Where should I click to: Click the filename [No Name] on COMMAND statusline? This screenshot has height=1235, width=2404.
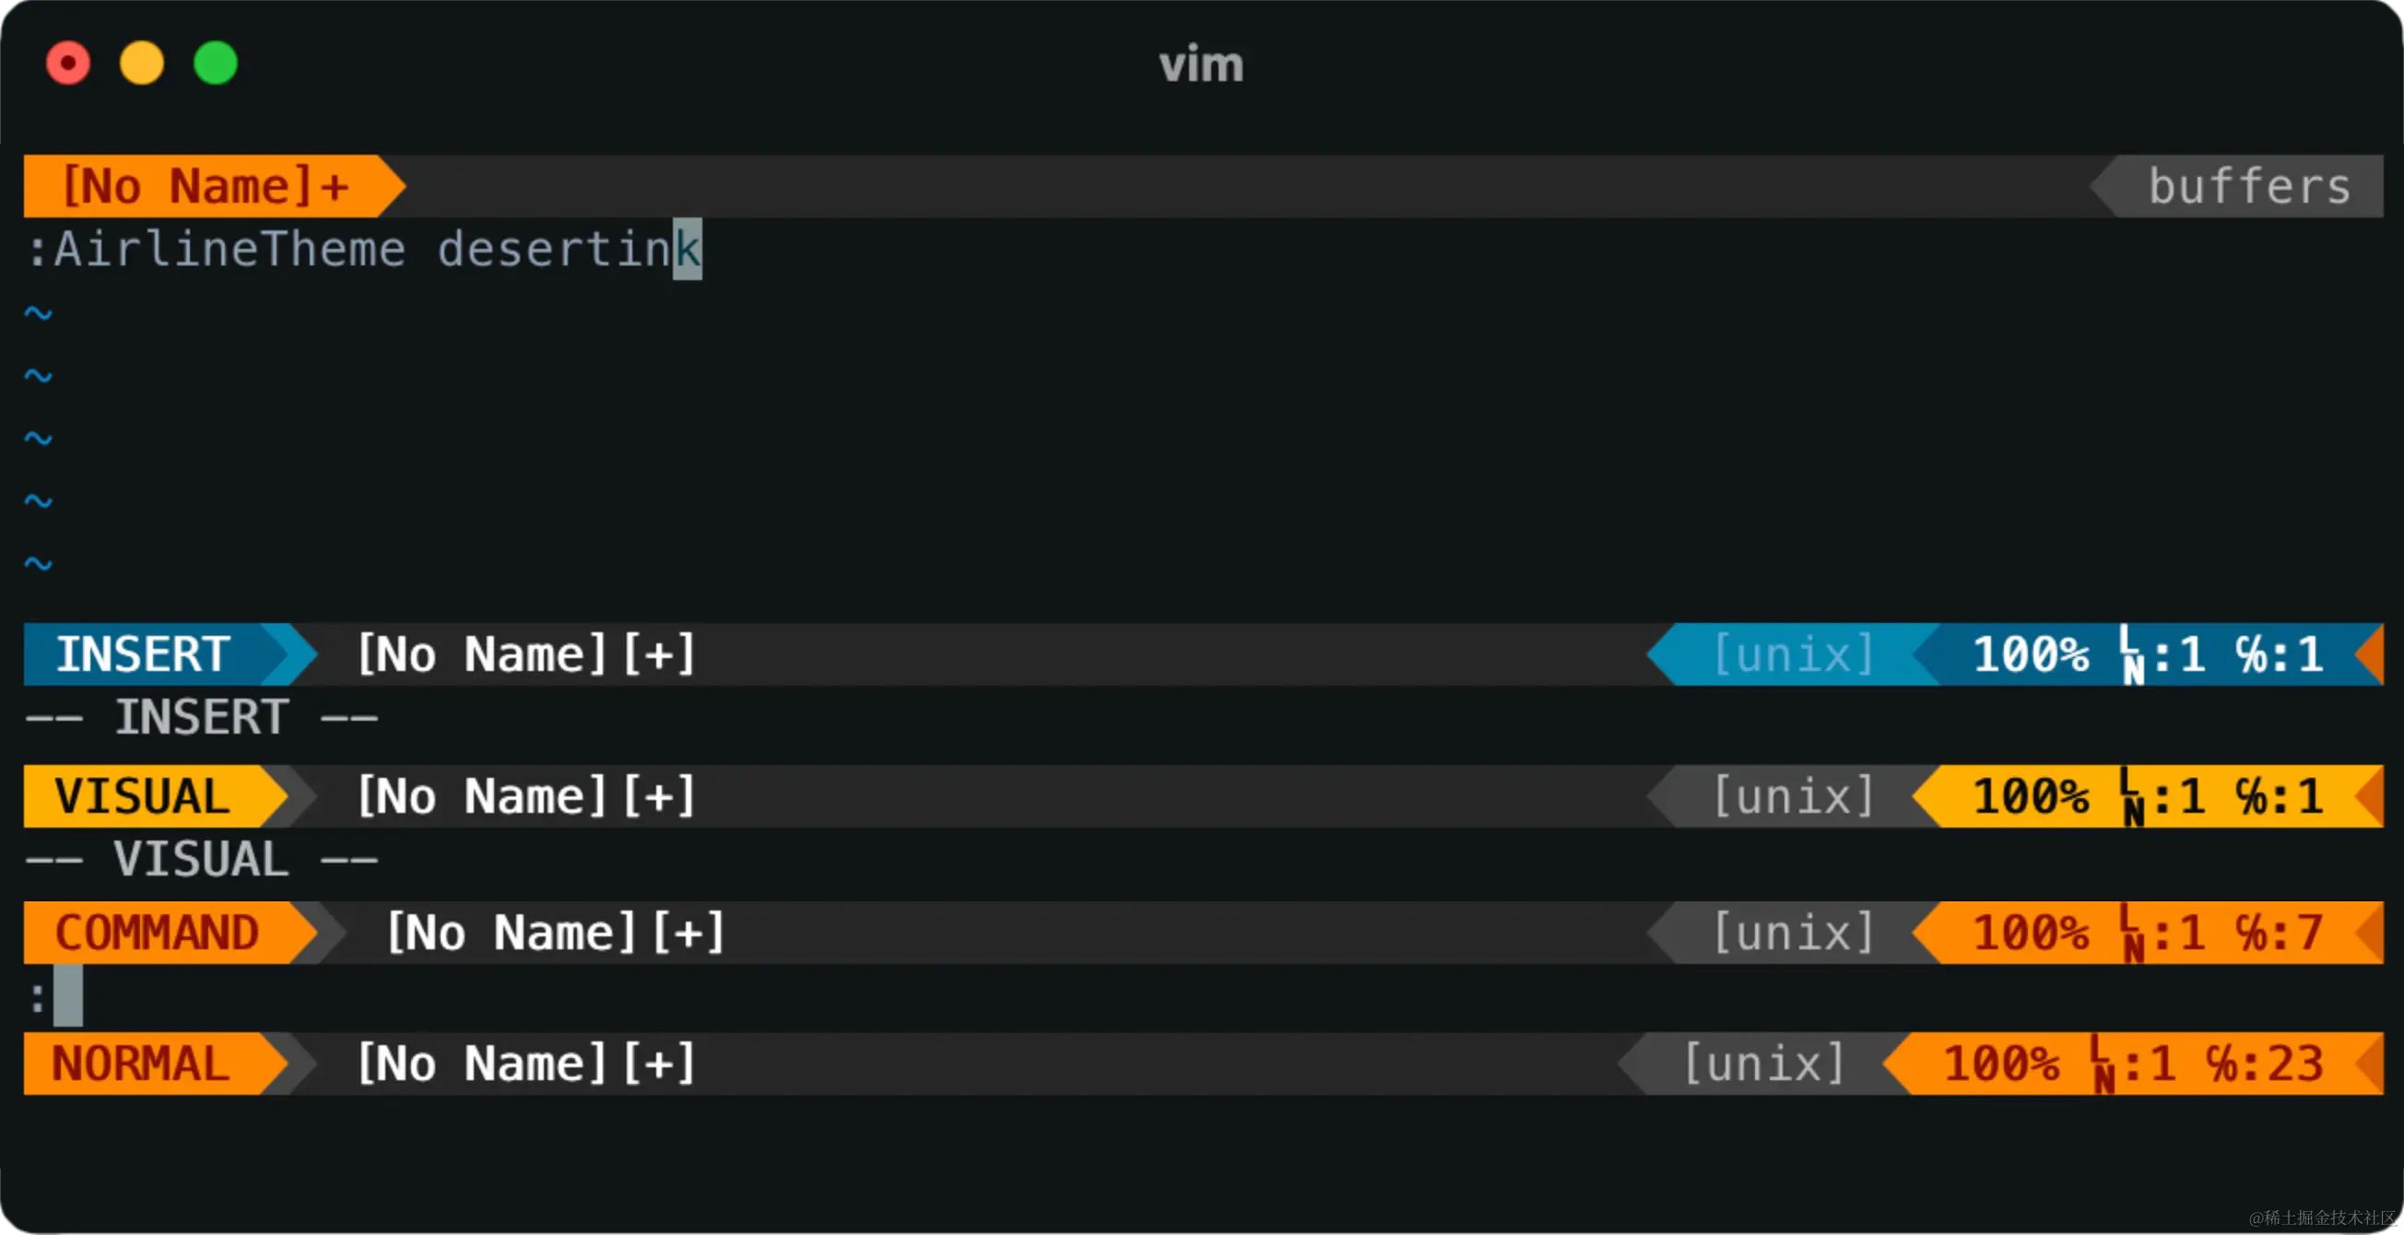513,932
